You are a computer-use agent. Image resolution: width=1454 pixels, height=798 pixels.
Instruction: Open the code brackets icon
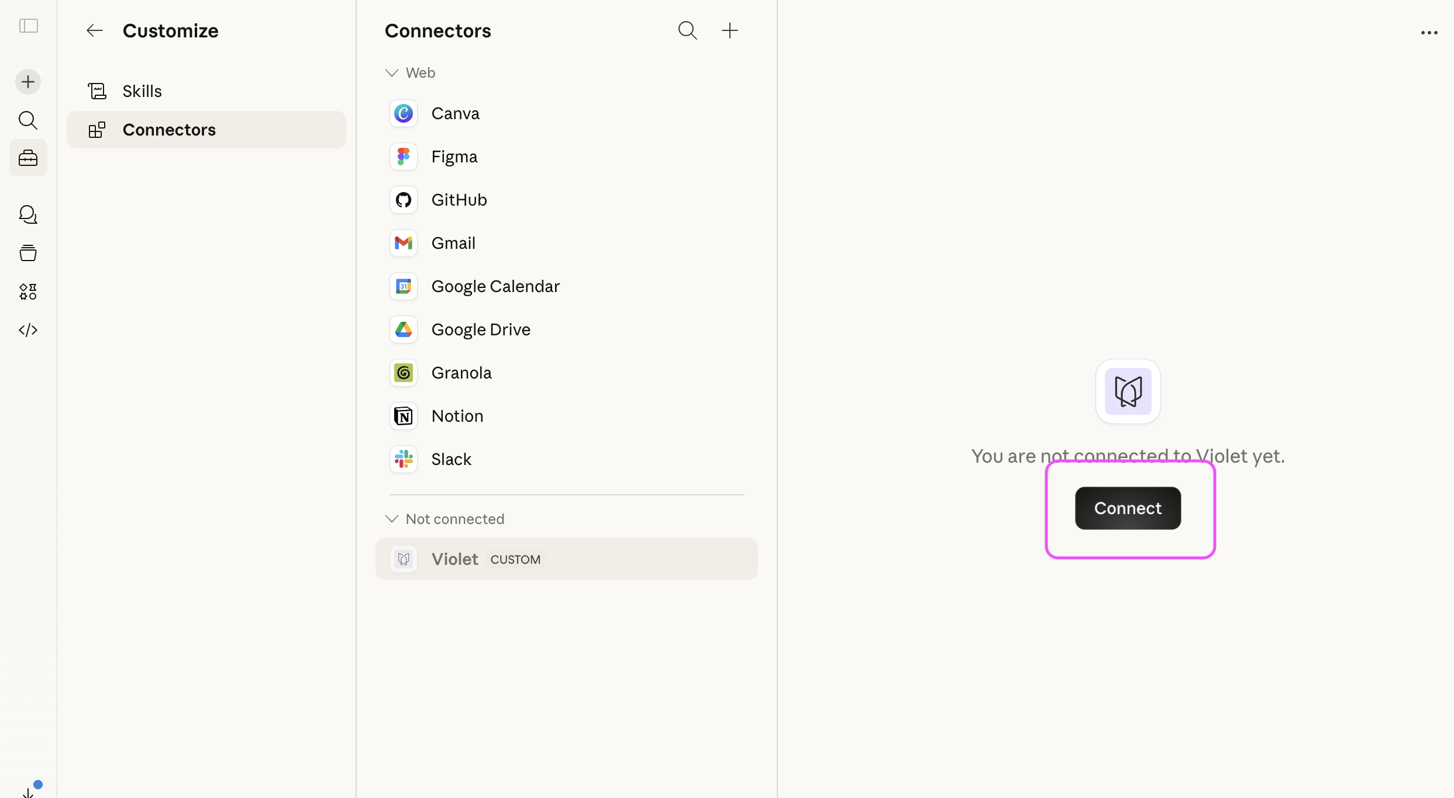[28, 330]
